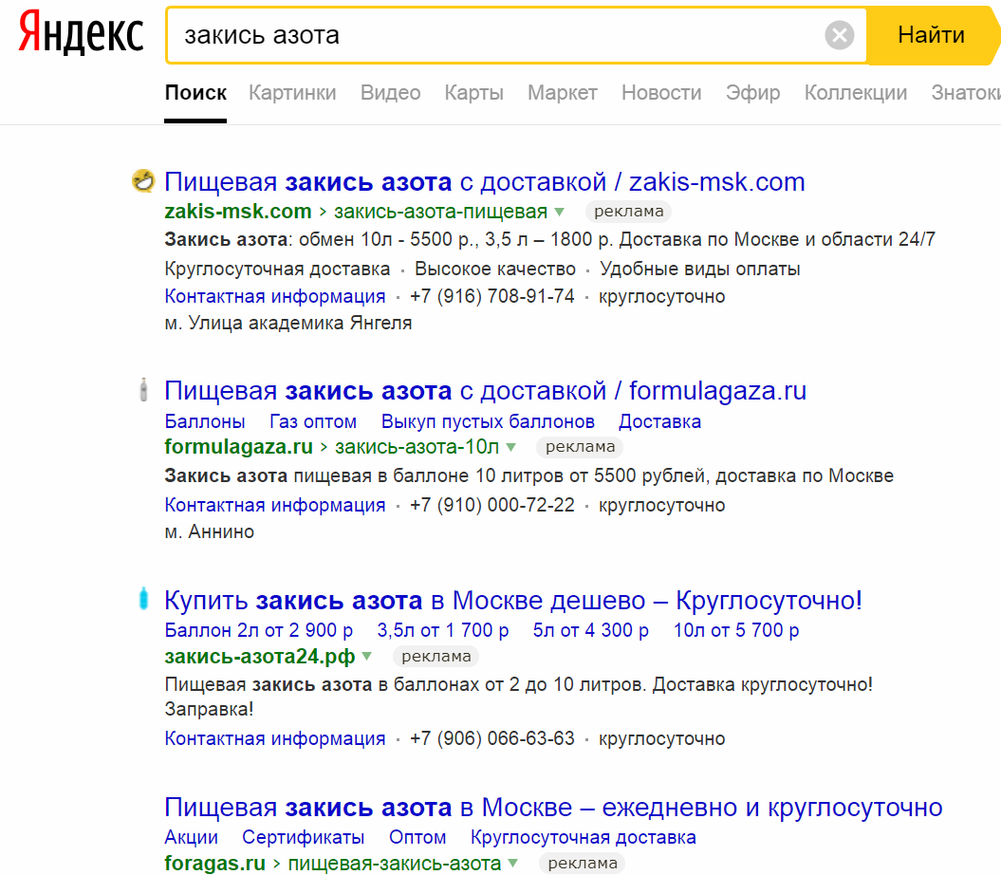Click the green закись-азота24.рф domain link
This screenshot has width=1001, height=875.
[260, 656]
